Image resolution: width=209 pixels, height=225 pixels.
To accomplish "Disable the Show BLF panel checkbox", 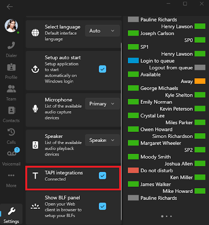I will 102,206.
